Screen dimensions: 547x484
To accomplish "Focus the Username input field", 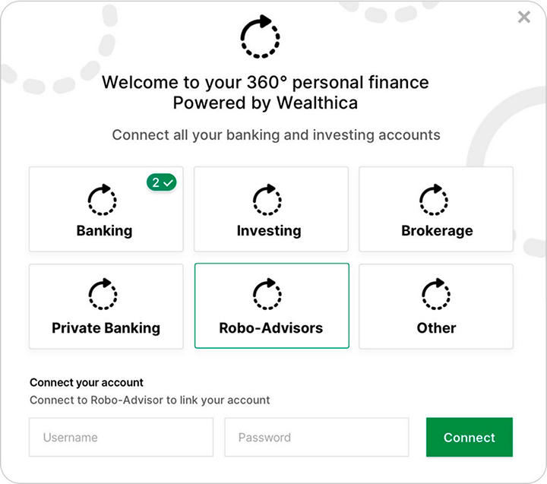I will (x=121, y=438).
